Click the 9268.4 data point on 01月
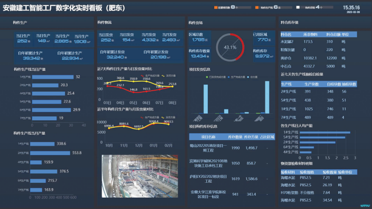 point(153,124)
